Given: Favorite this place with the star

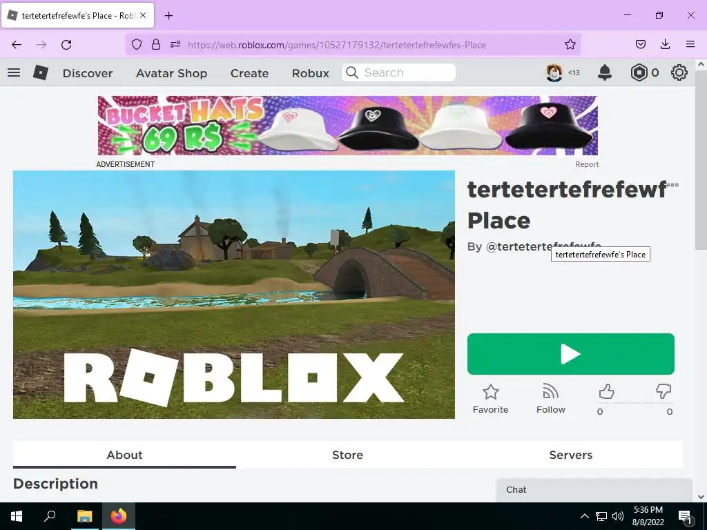Looking at the screenshot, I should (x=491, y=398).
